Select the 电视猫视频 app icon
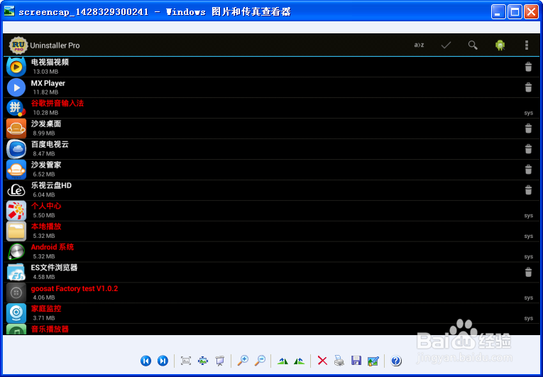 [16, 67]
